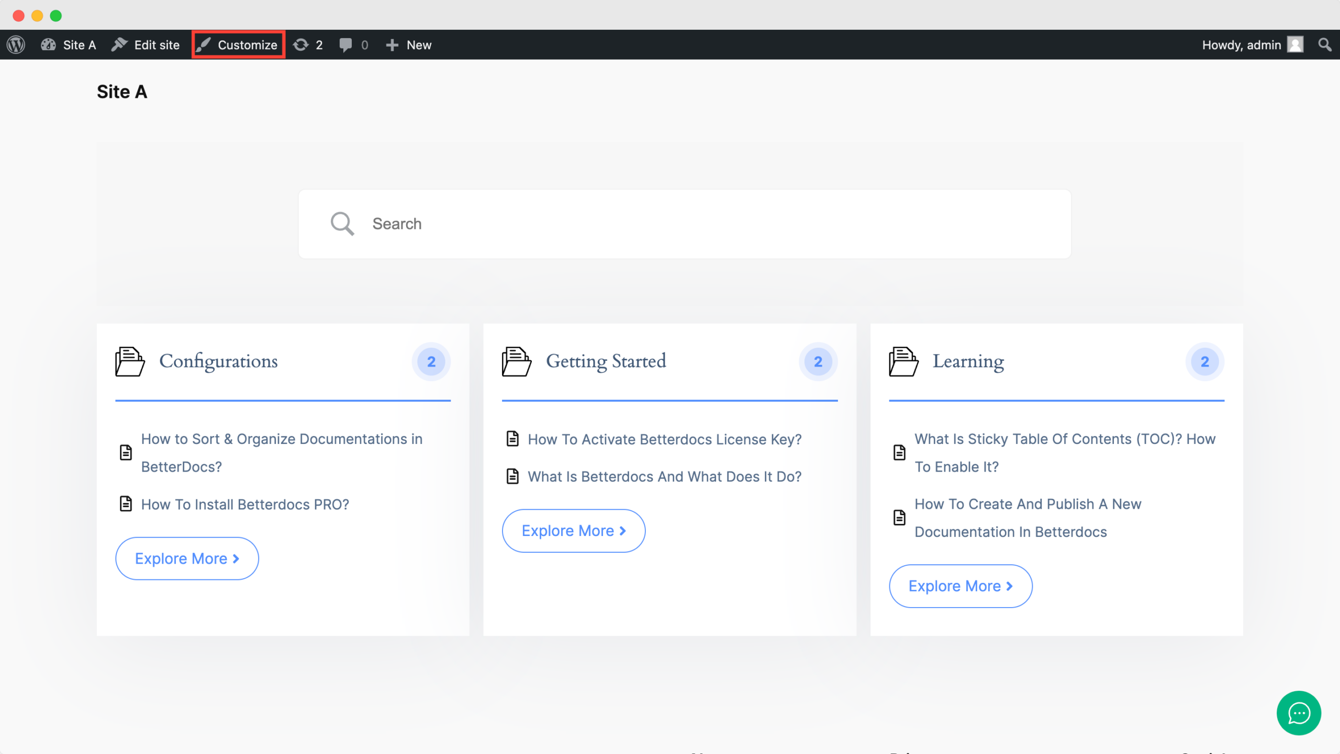
Task: Click Explore More under Configurations
Action: coord(186,558)
